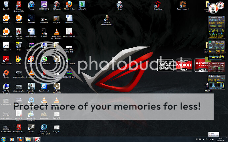Screen dimensions: 228x142
Task: Select the Adobe Reader 9 icon
Action: point(6,59)
